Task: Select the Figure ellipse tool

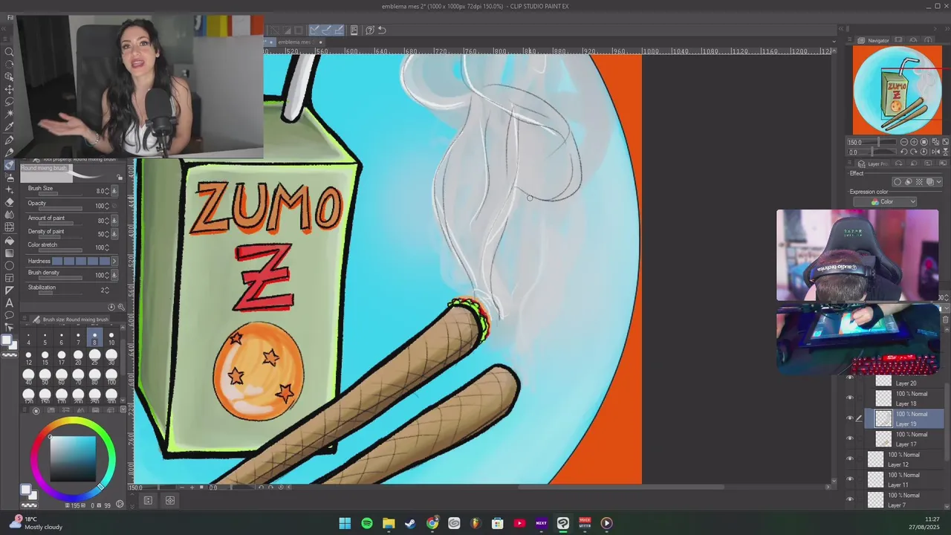Action: pos(9,265)
